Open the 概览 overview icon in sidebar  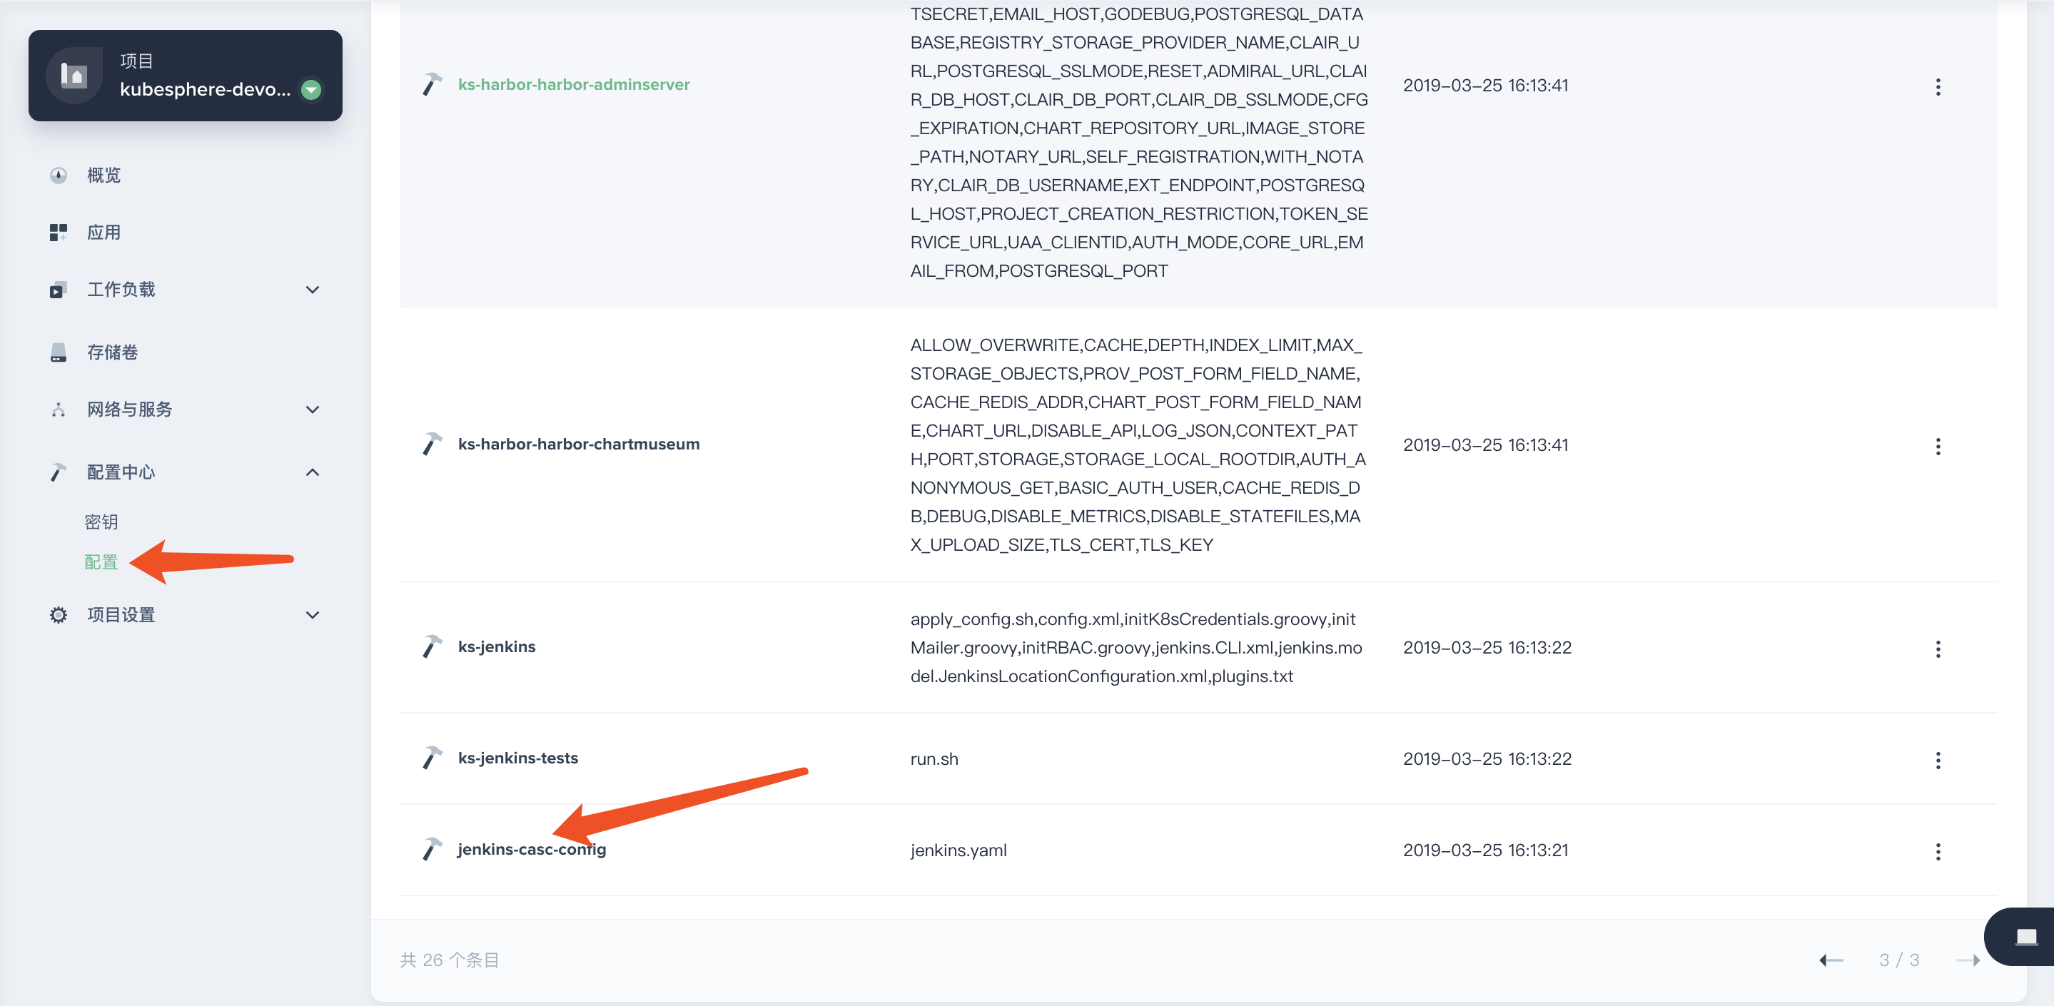click(59, 175)
